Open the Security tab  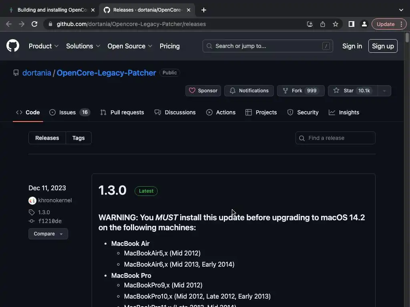303,112
